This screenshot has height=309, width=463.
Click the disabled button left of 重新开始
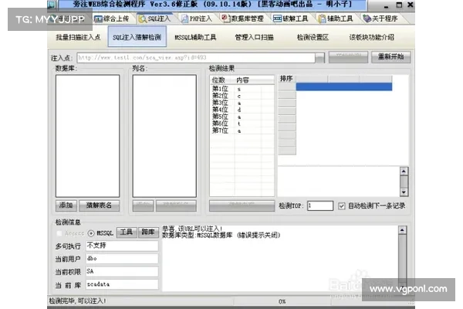[x=349, y=56]
